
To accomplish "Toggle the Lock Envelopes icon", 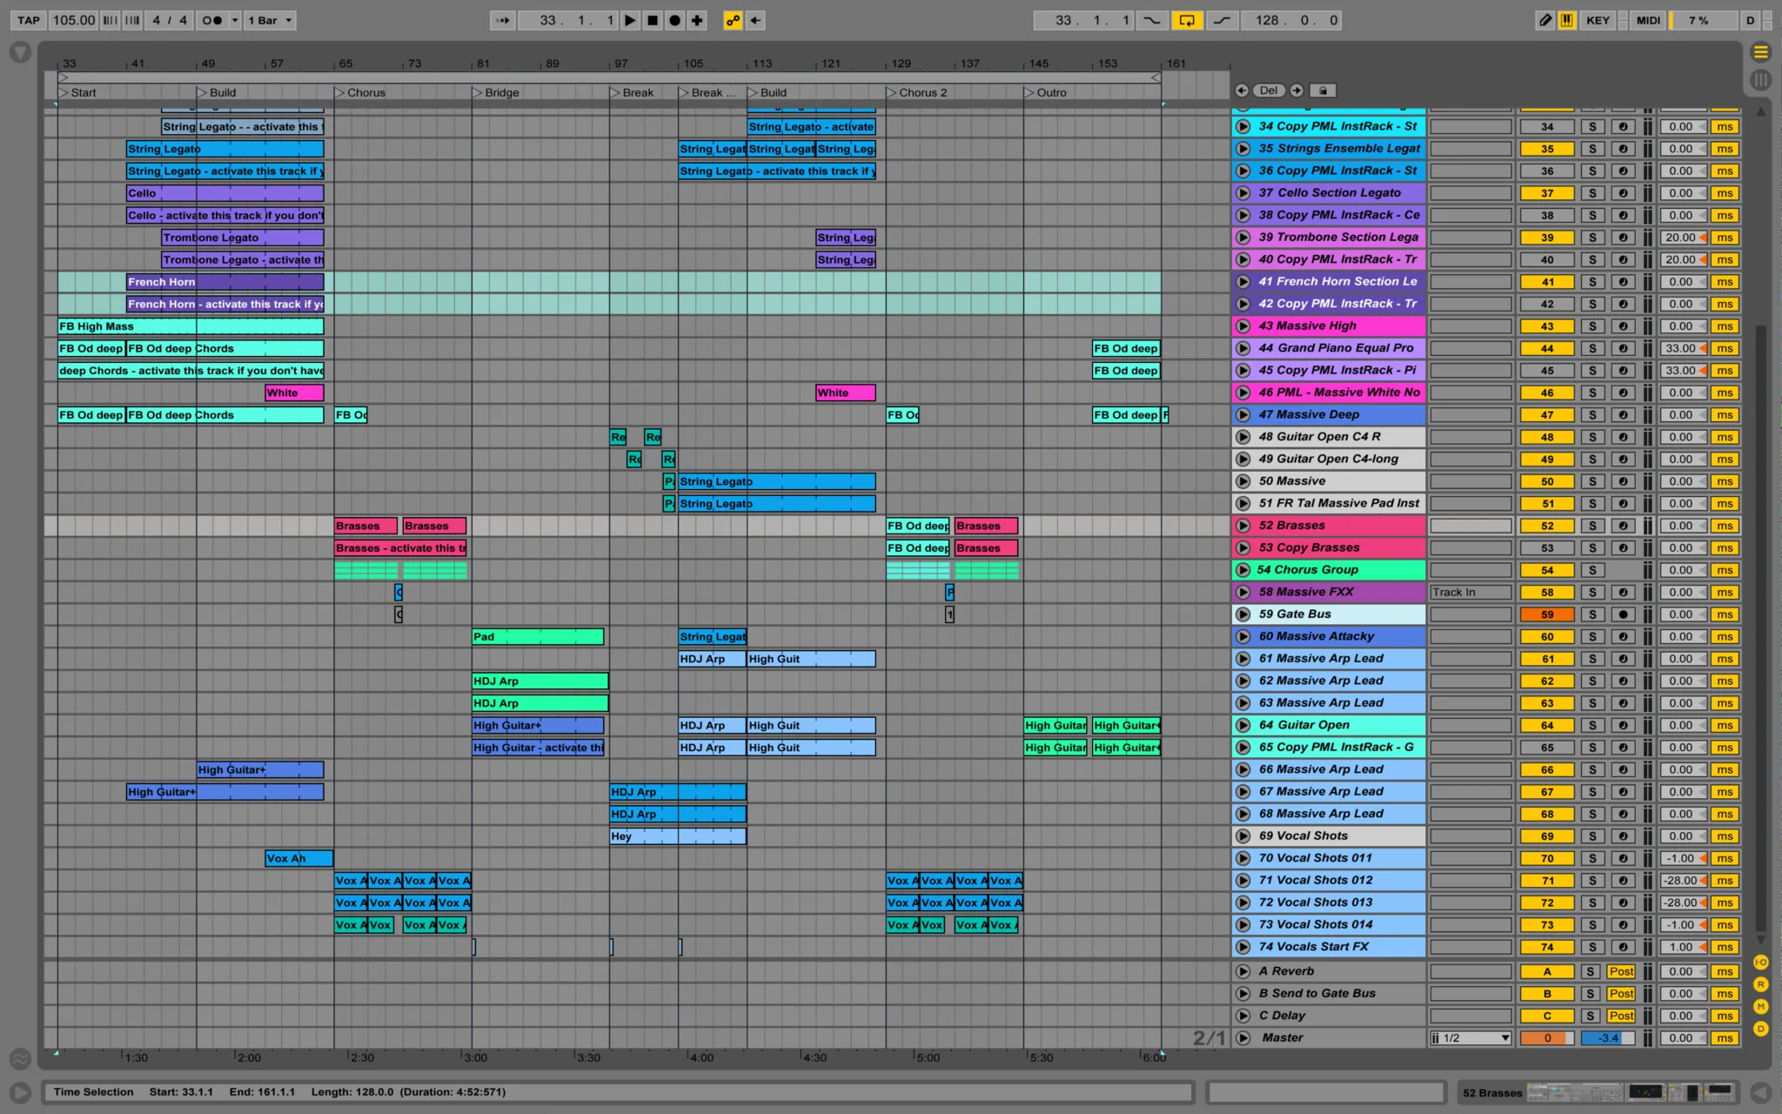I will (1323, 91).
